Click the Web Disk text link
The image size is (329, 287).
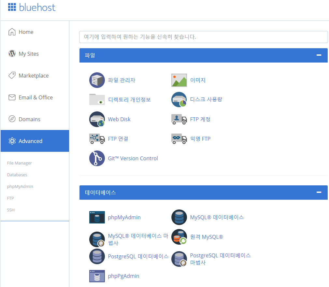(x=119, y=119)
